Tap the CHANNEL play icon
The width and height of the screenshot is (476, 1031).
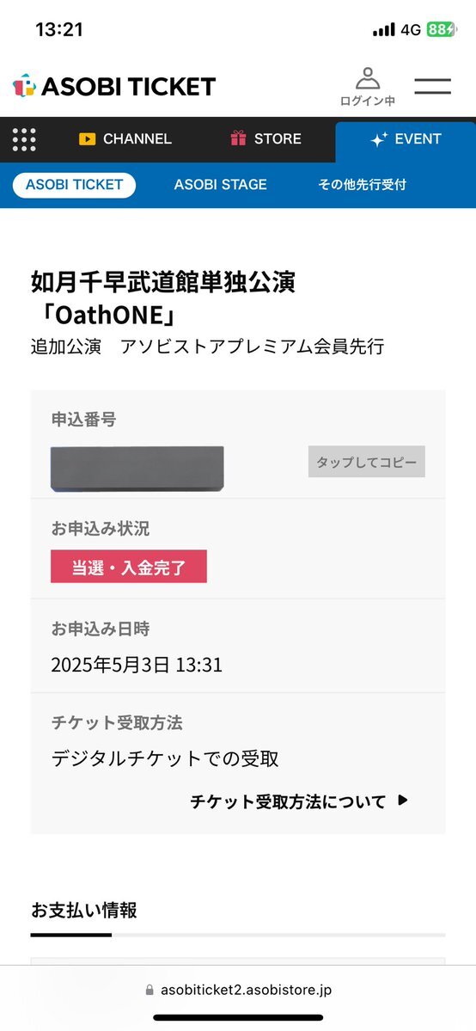click(87, 138)
